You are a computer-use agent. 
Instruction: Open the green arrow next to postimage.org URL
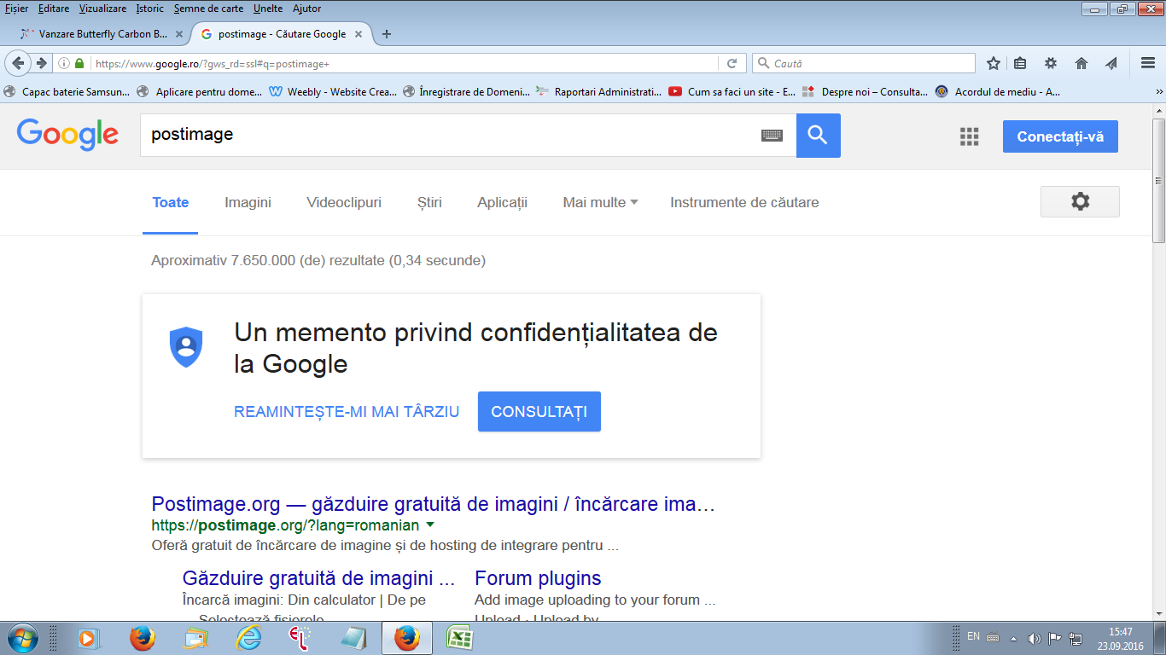pyautogui.click(x=430, y=525)
